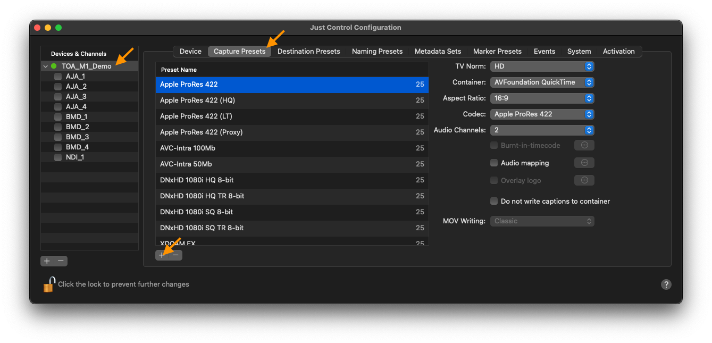Viewport: 712px width, 343px height.
Task: Enable the BMD_4 channel checkbox
Action: pyautogui.click(x=58, y=147)
